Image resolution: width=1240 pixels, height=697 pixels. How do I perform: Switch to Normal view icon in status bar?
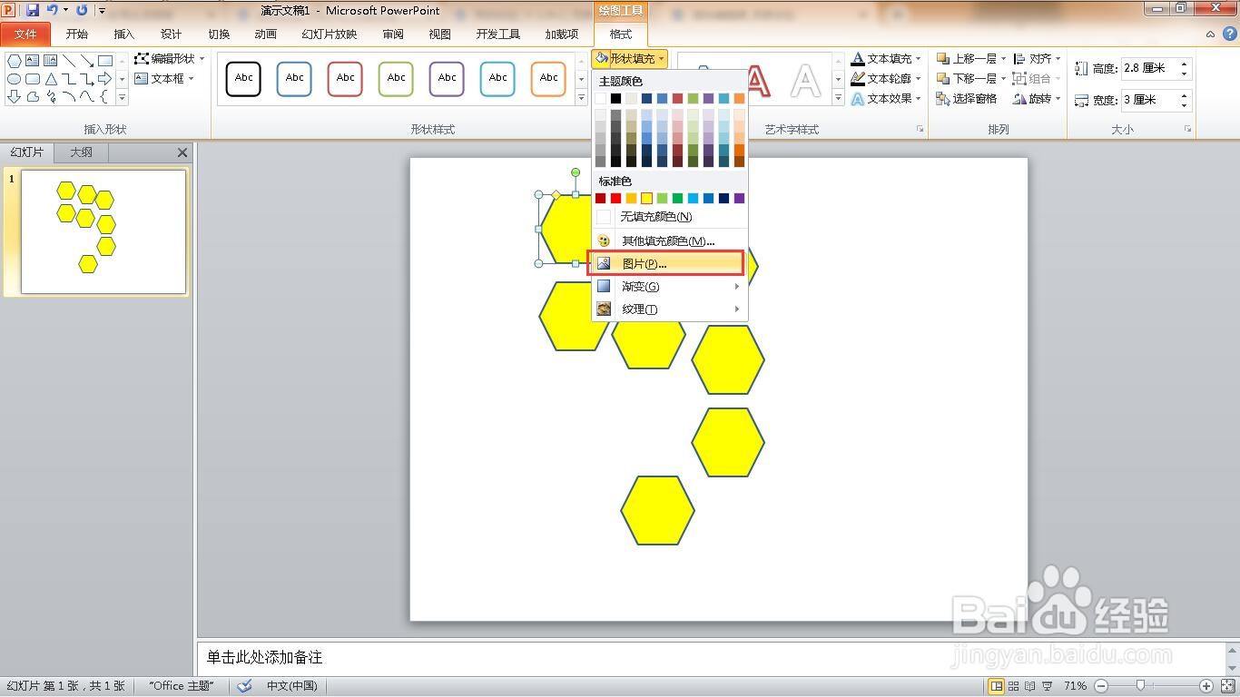[997, 686]
